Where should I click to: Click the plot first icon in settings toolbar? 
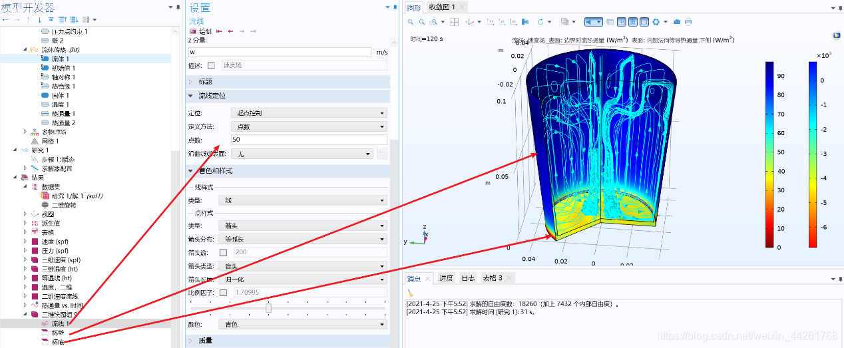pyautogui.click(x=219, y=31)
